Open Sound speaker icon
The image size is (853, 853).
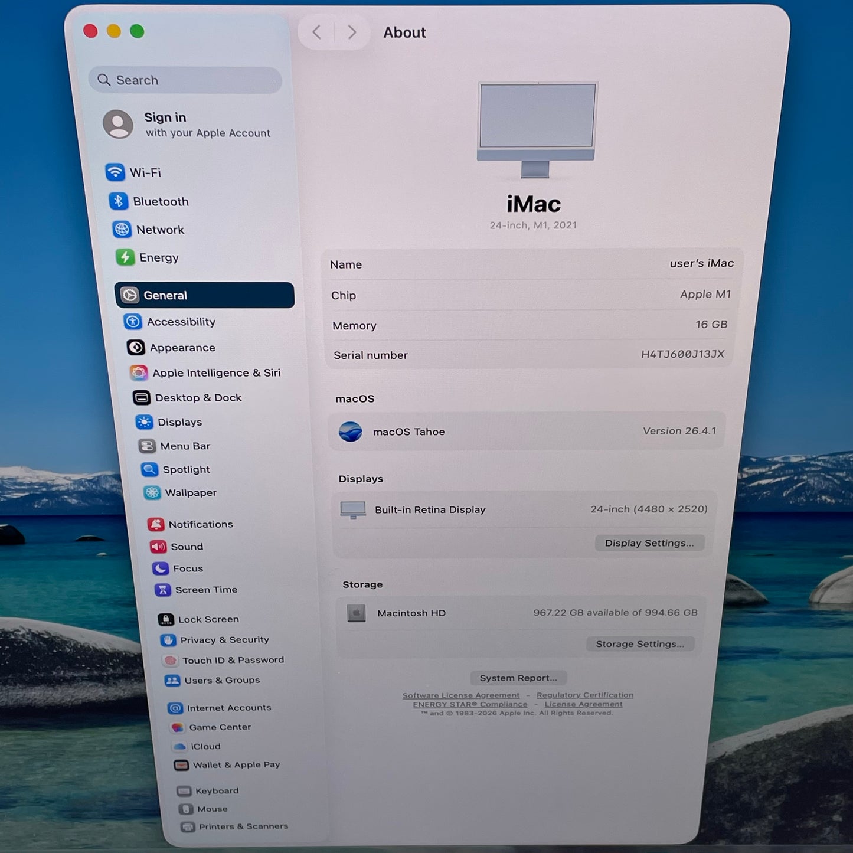[x=158, y=547]
